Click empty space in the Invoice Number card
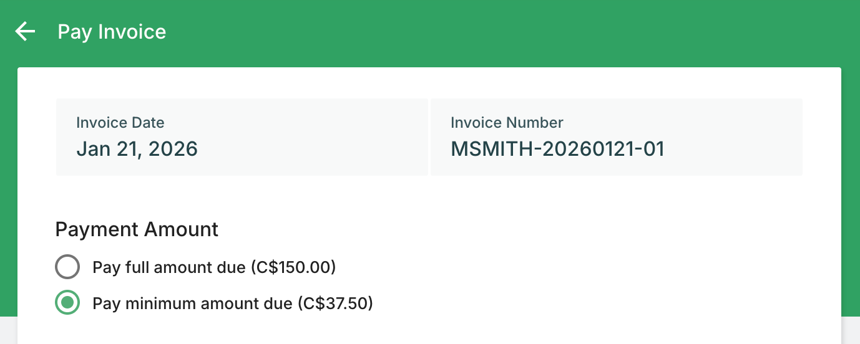This screenshot has height=344, width=860. pos(736,137)
